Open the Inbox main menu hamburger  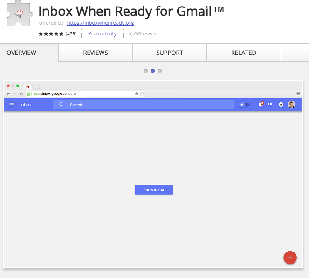[12, 105]
